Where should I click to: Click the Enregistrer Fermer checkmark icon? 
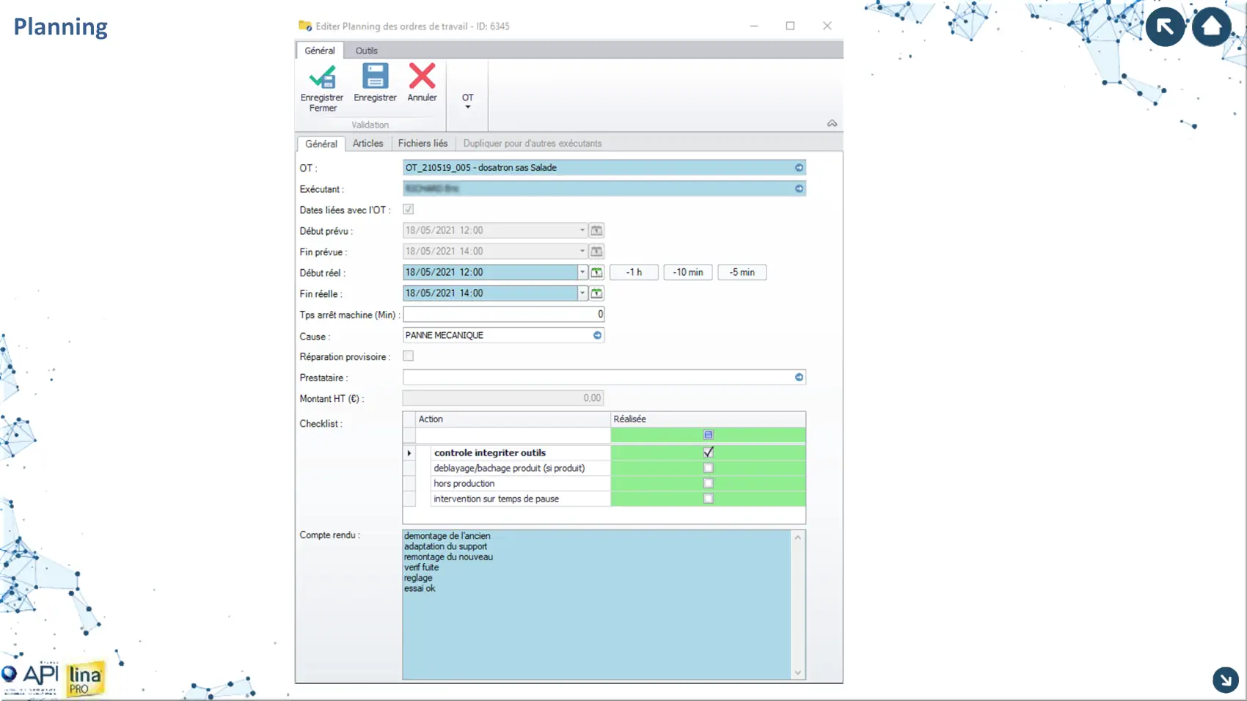(322, 77)
